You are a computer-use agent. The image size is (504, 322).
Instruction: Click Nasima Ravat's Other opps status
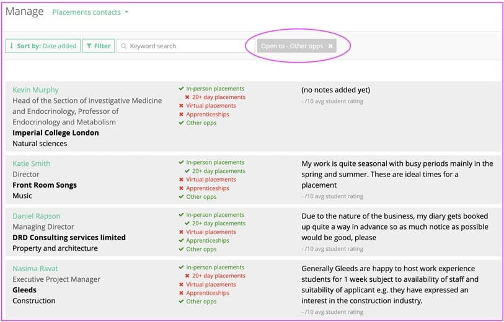click(x=198, y=302)
